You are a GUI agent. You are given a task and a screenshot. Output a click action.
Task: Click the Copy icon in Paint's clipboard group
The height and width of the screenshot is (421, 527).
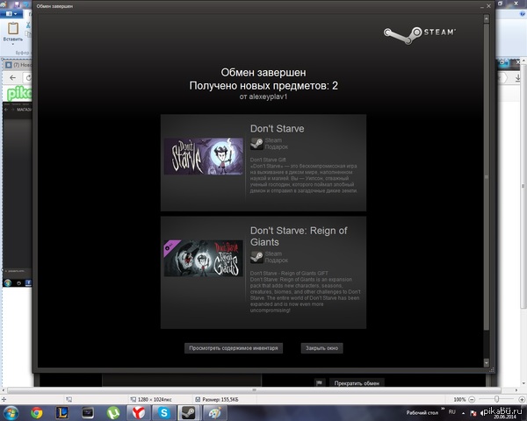pyautogui.click(x=28, y=33)
